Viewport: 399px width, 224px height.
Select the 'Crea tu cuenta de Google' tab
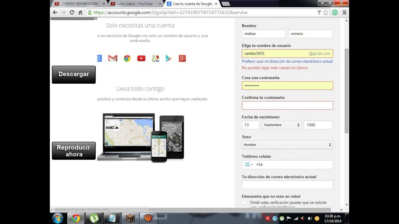click(x=192, y=4)
